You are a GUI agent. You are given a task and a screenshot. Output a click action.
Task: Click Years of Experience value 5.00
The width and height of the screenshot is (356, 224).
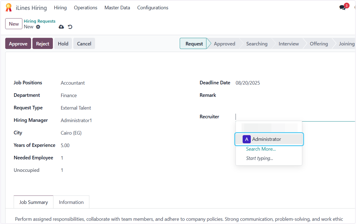tap(65, 145)
